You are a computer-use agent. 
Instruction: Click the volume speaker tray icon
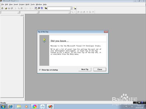[132, 107]
